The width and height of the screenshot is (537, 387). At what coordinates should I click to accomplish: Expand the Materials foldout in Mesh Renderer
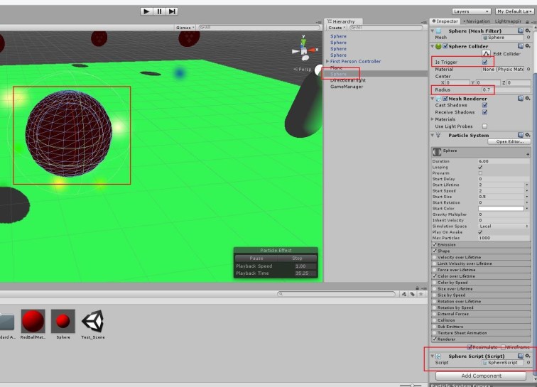tap(433, 119)
